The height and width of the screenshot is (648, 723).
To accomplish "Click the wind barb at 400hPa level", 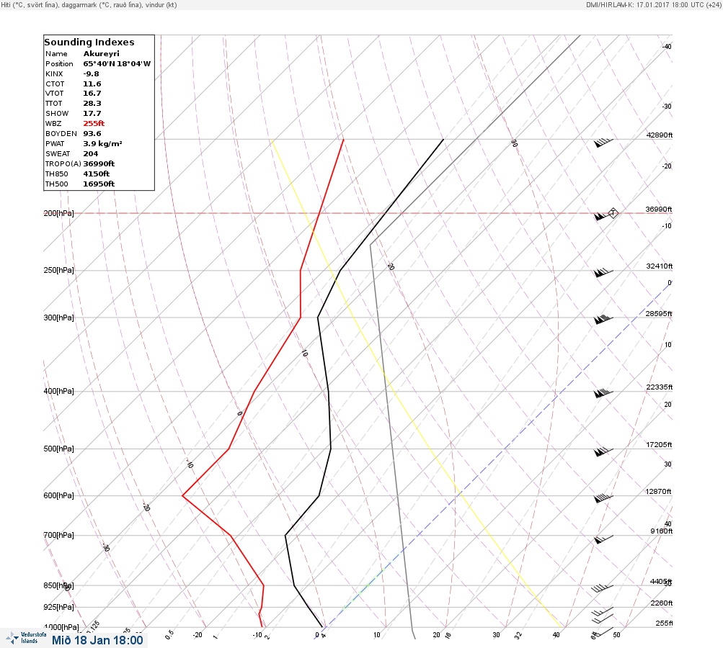I will [x=603, y=393].
